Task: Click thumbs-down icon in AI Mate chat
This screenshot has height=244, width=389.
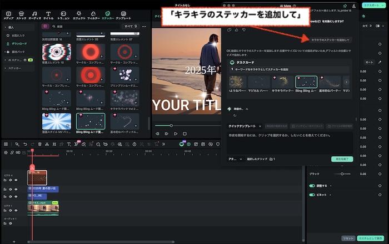Action: tap(244, 30)
